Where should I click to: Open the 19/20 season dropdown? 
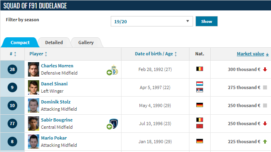pyautogui.click(x=152, y=21)
